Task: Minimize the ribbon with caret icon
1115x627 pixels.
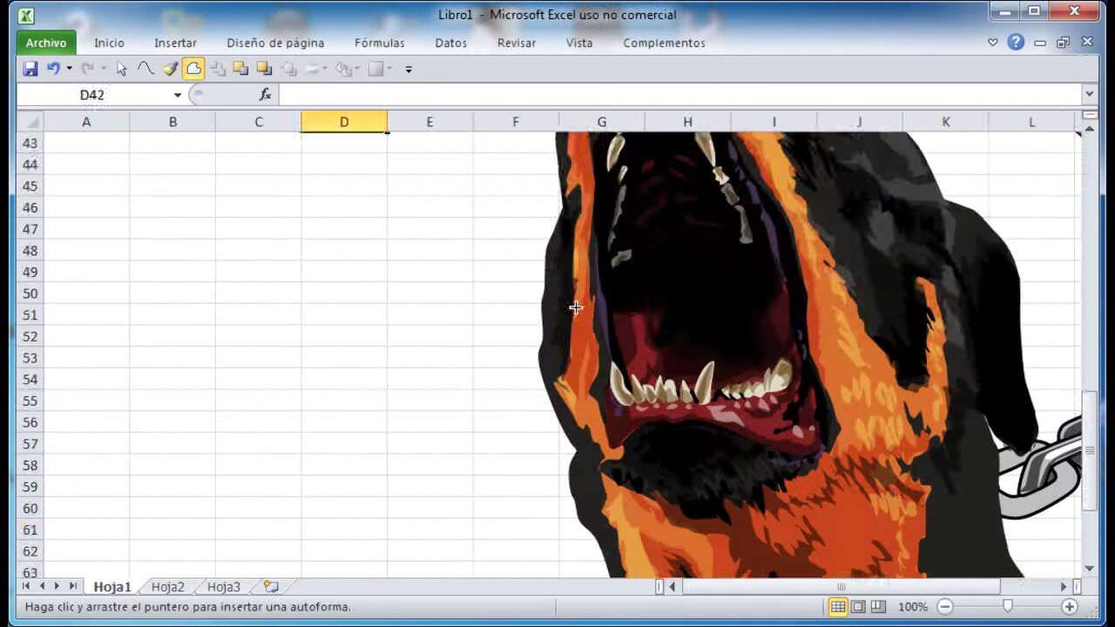Action: click(993, 42)
